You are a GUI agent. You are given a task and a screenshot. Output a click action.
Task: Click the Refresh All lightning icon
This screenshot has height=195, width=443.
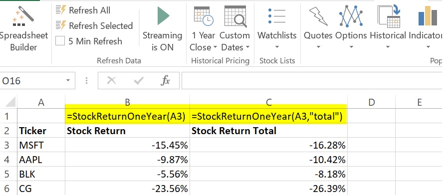click(x=61, y=10)
